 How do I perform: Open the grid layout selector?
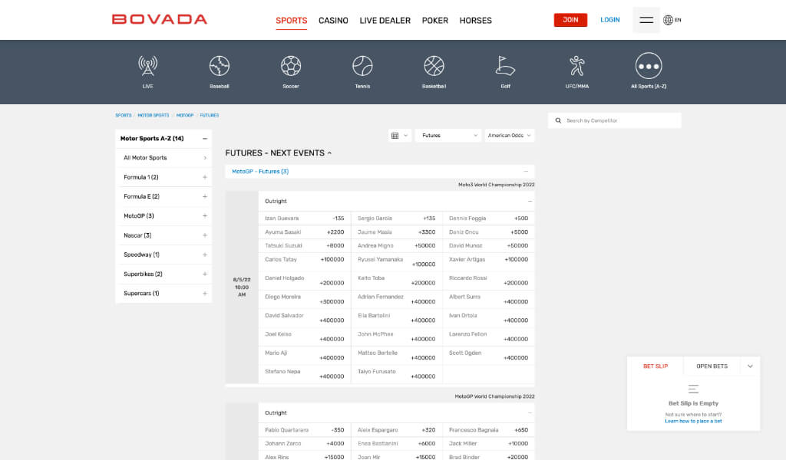[399, 136]
